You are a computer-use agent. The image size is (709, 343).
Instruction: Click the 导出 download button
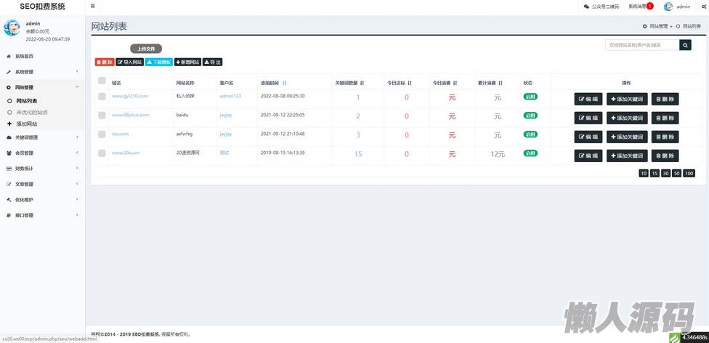(212, 62)
